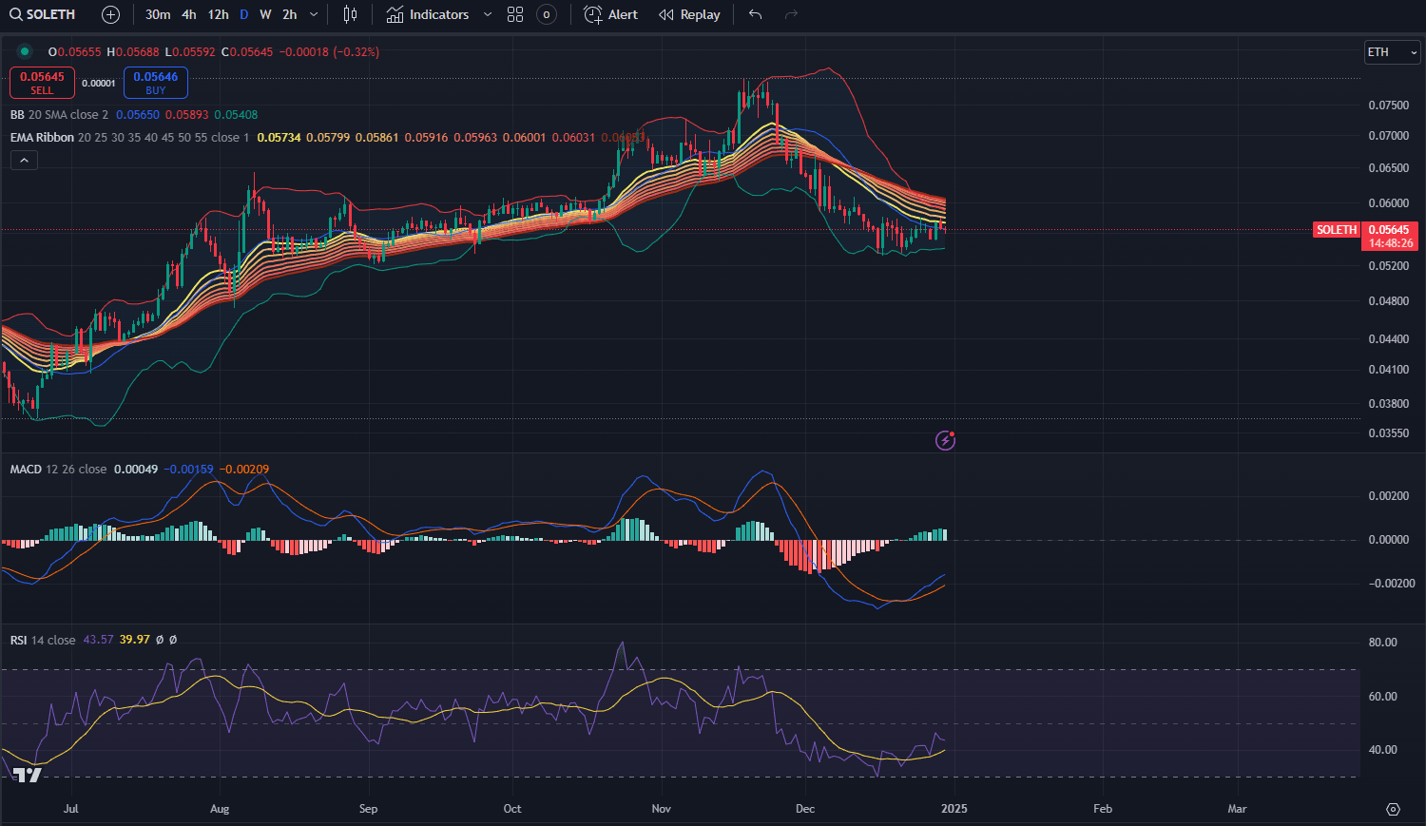This screenshot has height=826, width=1426.
Task: Switch to the 4h timeframe
Action: (x=189, y=14)
